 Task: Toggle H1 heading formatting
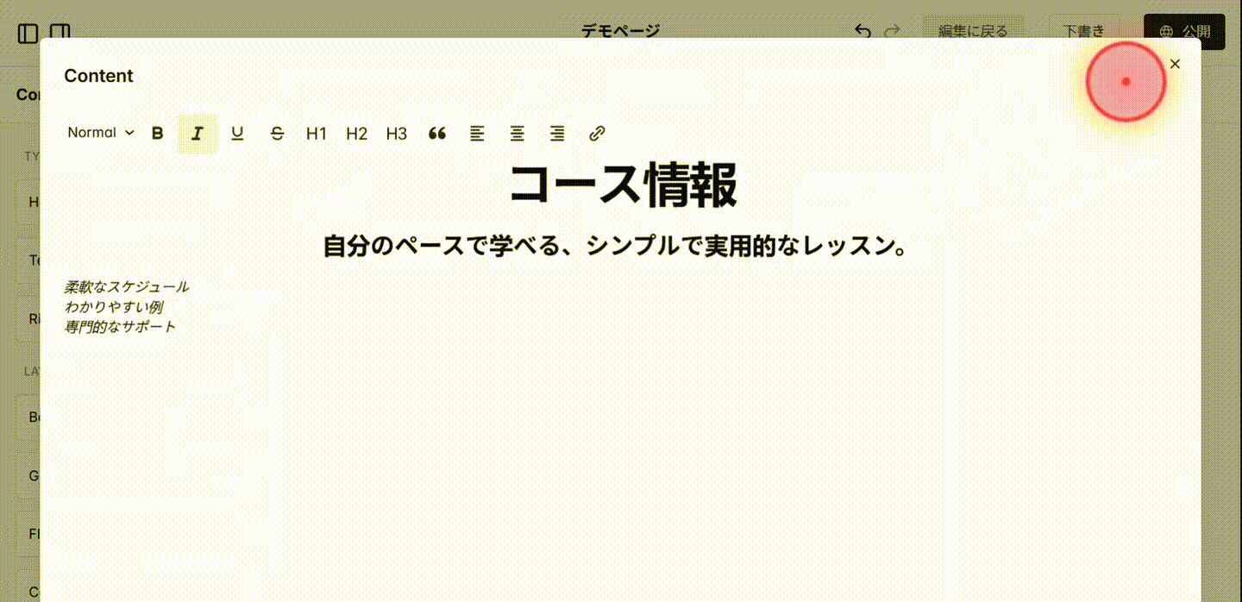tap(316, 133)
